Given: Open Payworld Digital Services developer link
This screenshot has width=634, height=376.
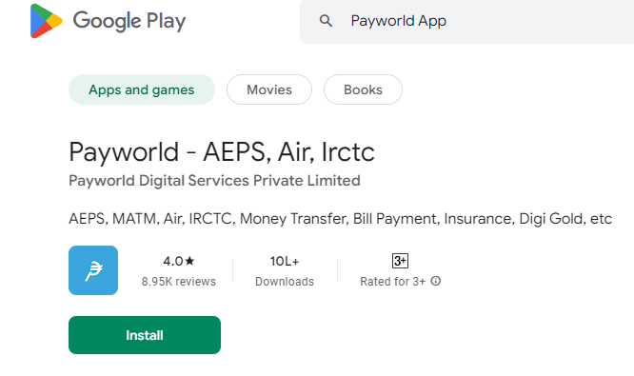Looking at the screenshot, I should click(x=214, y=181).
